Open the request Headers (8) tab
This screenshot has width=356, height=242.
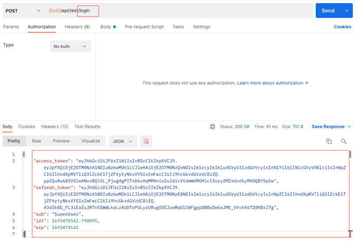click(77, 27)
